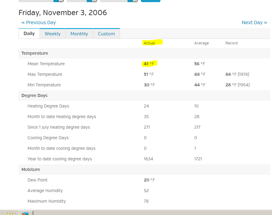Click the Friday, November 3, 2006 heading
This screenshot has width=272, height=215.
tap(63, 13)
